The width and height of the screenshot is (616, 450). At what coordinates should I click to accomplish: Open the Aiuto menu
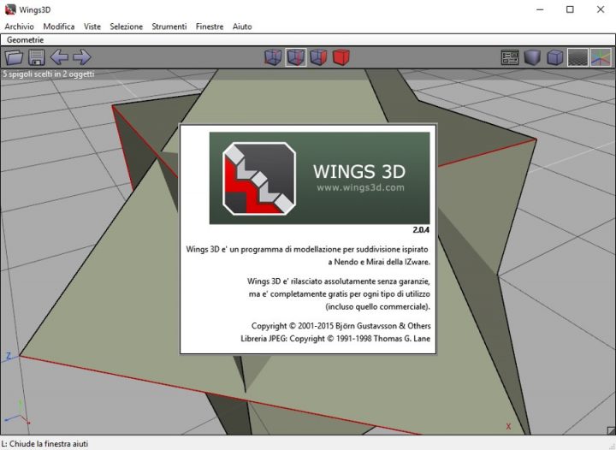click(242, 27)
